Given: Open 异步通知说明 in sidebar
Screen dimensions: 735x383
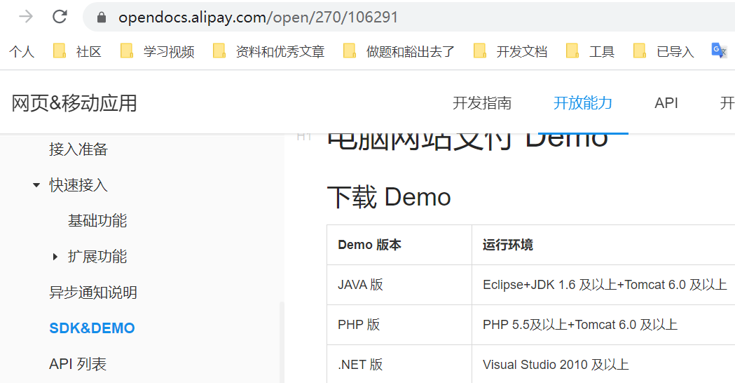Looking at the screenshot, I should (x=92, y=293).
